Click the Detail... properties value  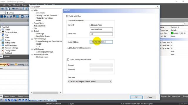[x=174, y=30]
